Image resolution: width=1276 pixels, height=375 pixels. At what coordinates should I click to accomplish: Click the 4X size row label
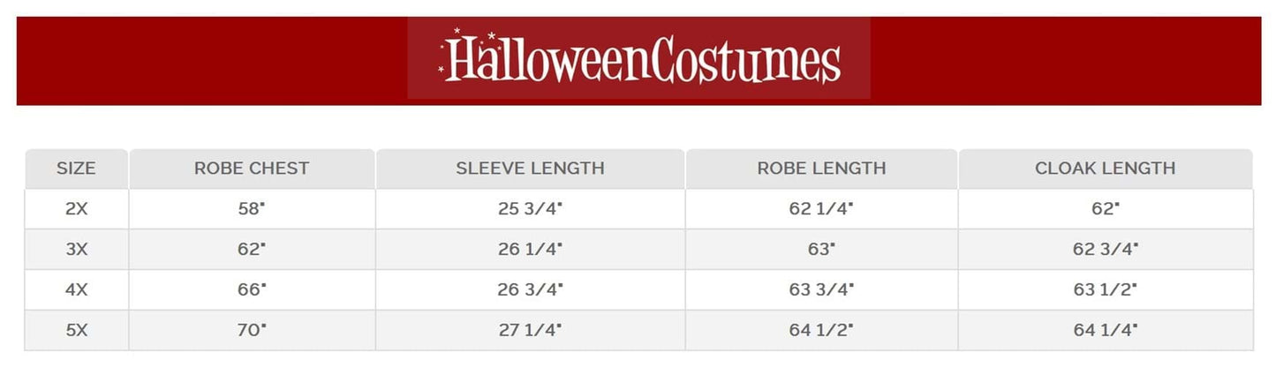[x=76, y=289]
